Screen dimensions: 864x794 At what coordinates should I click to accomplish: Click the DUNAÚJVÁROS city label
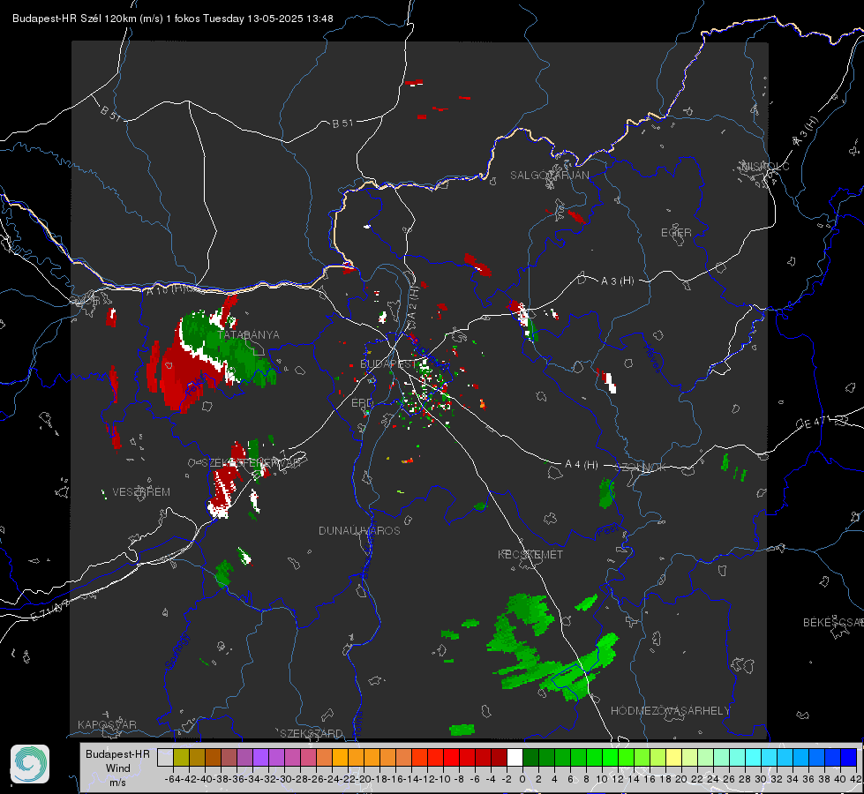[359, 530]
